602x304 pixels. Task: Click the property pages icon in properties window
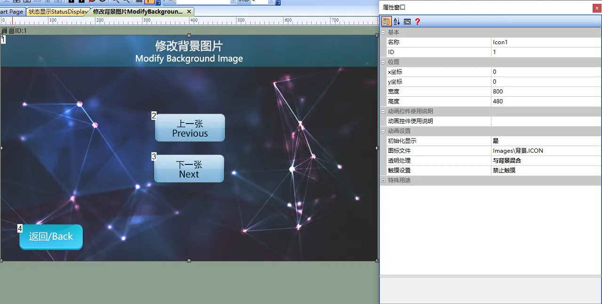coord(406,21)
